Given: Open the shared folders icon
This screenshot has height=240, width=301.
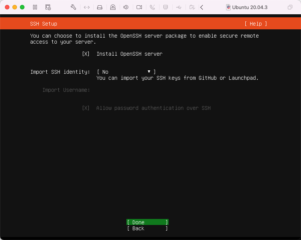Looking at the screenshot, I should tap(192, 7).
